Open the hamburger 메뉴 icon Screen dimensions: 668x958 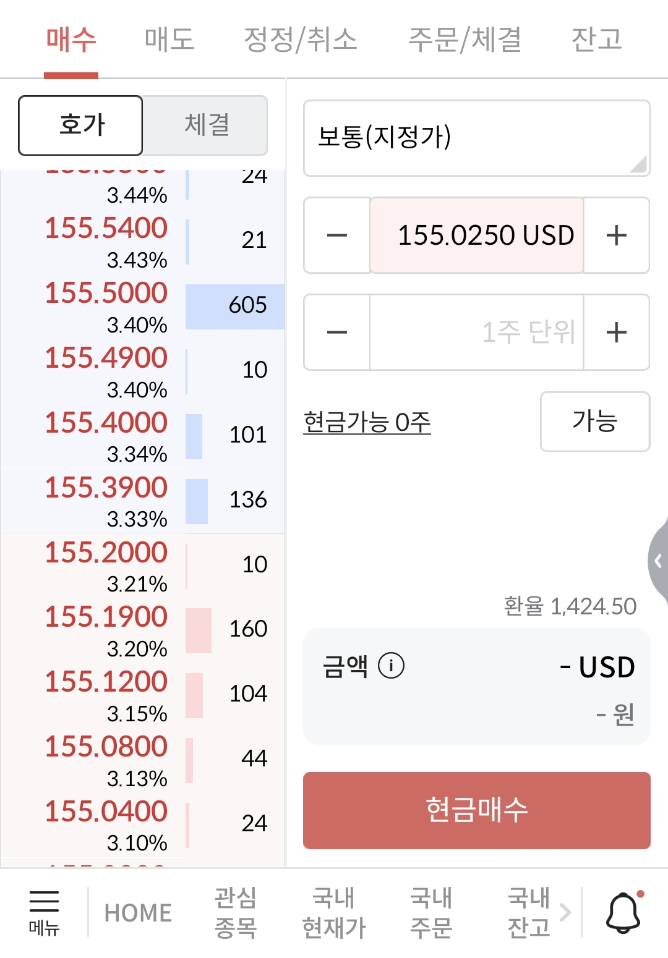coord(44,912)
